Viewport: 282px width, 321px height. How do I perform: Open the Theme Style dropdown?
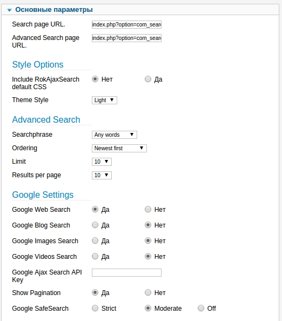pyautogui.click(x=104, y=100)
